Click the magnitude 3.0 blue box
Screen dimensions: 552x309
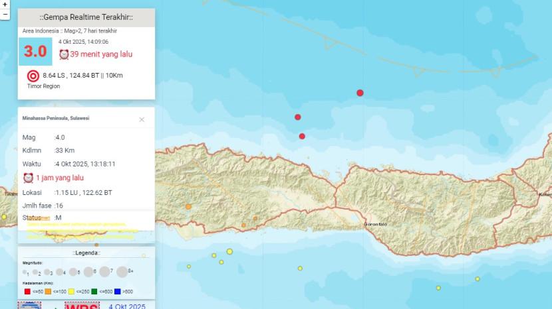pyautogui.click(x=35, y=52)
